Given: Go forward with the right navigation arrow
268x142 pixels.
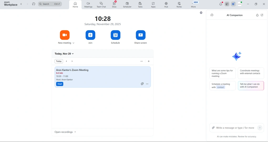Looking at the screenshot, I should point(27,4).
